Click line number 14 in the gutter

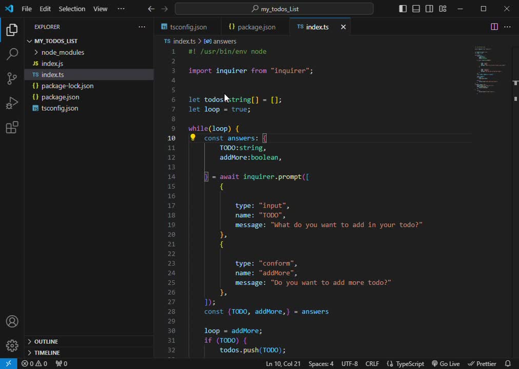pos(171,177)
